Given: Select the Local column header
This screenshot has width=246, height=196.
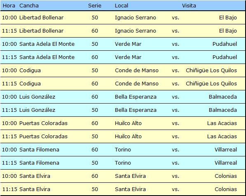Looking at the screenshot, I should pos(122,6).
